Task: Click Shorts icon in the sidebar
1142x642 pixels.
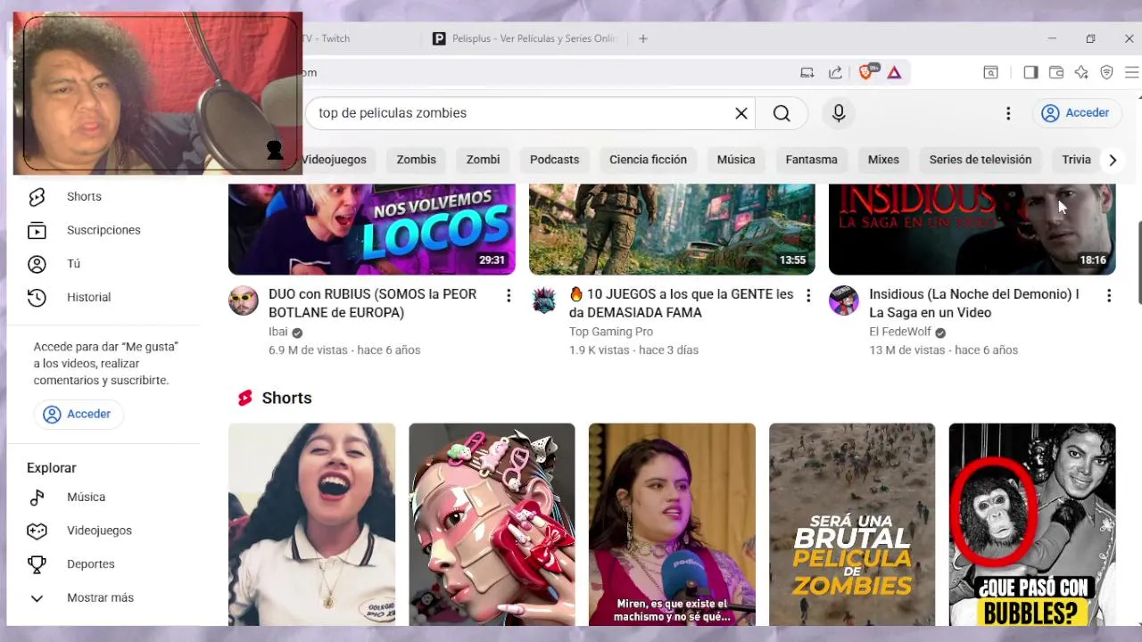Action: pos(37,196)
